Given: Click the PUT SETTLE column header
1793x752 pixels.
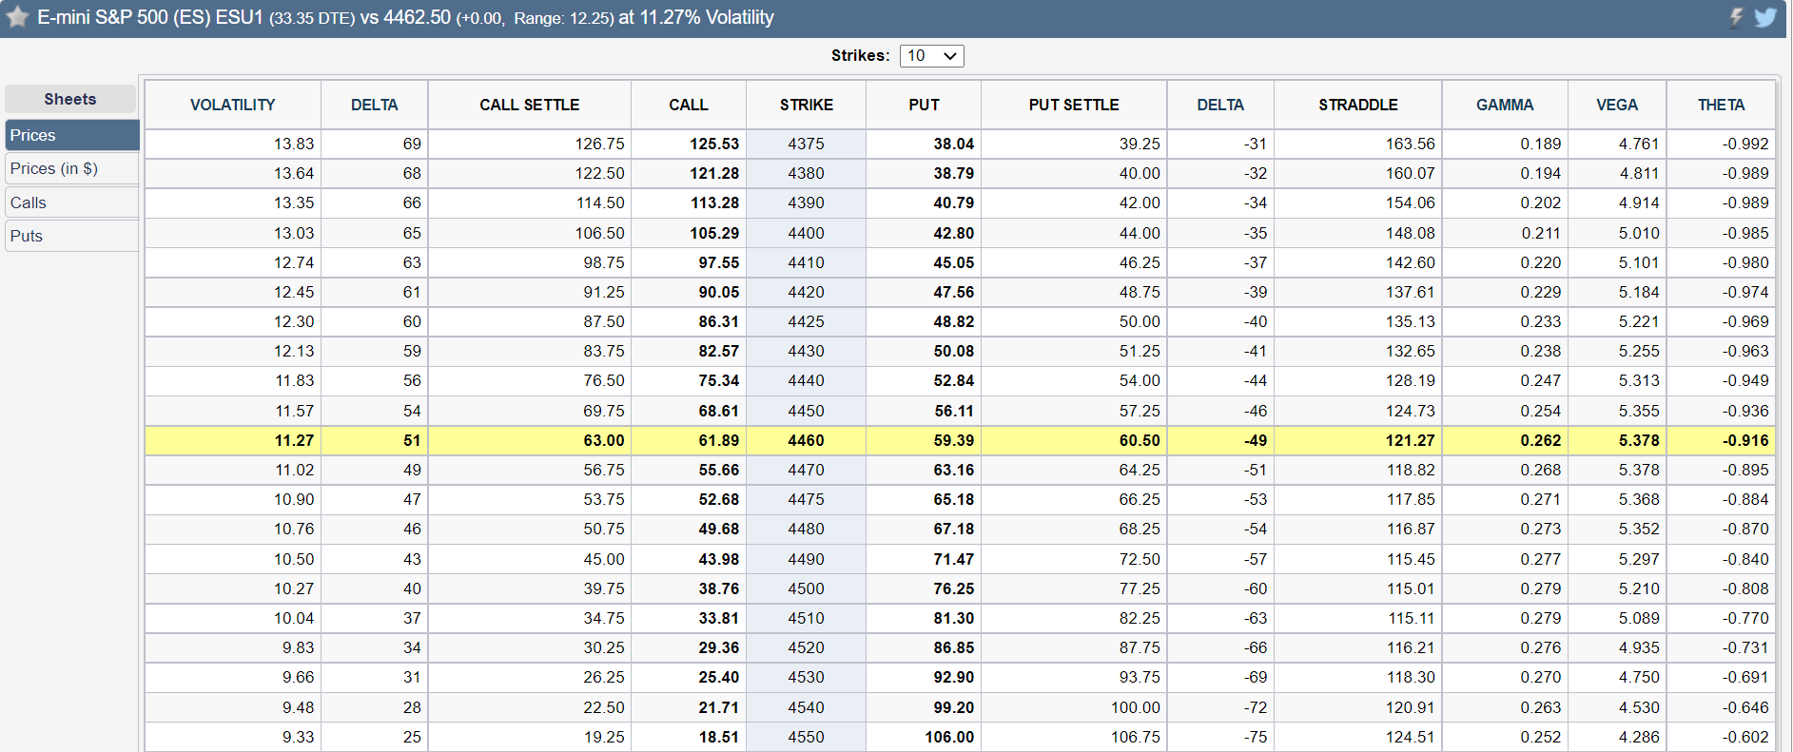Looking at the screenshot, I should 1074,105.
